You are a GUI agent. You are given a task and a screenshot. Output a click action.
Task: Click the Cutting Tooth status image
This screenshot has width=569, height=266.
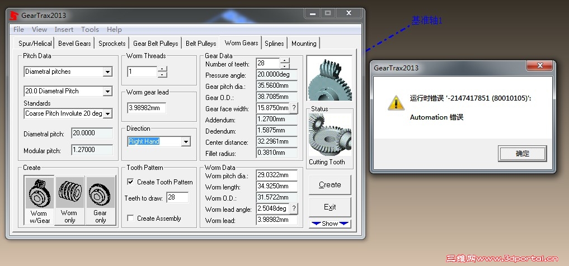tap(330, 135)
